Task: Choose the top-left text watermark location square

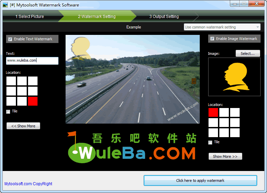Action: [x=11, y=81]
